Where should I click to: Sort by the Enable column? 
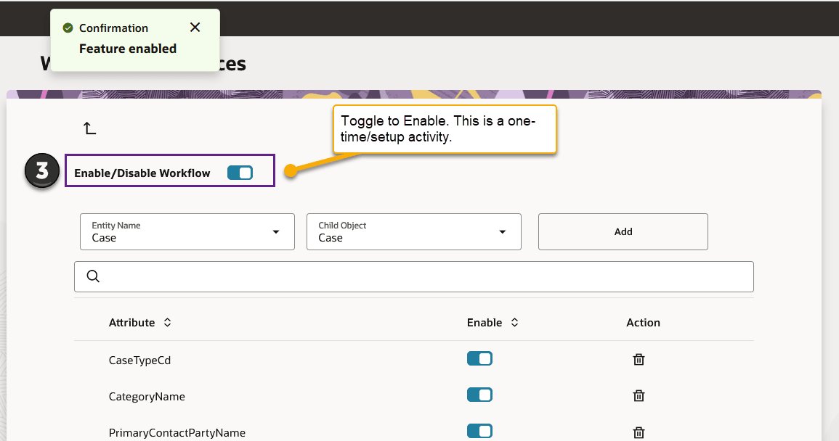pyautogui.click(x=514, y=323)
